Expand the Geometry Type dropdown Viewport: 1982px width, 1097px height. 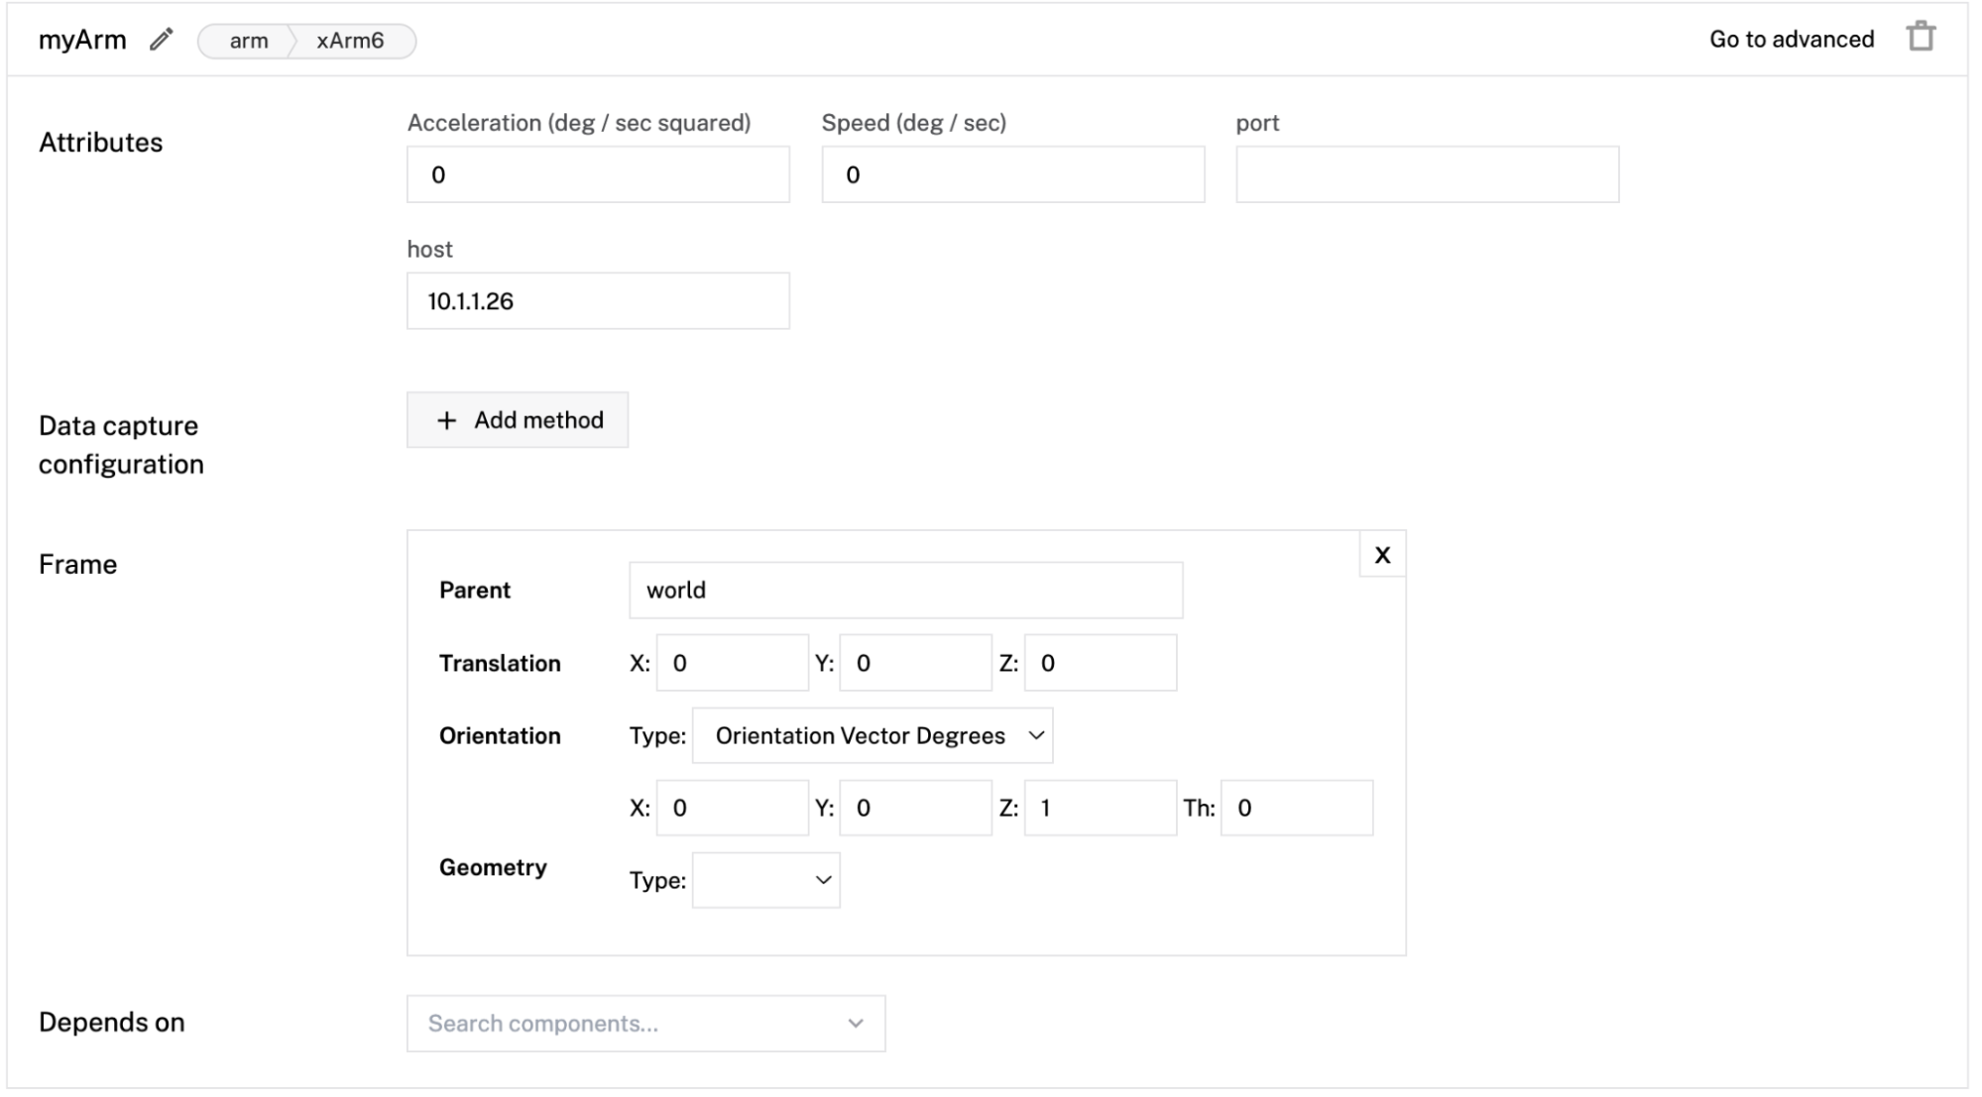point(765,880)
